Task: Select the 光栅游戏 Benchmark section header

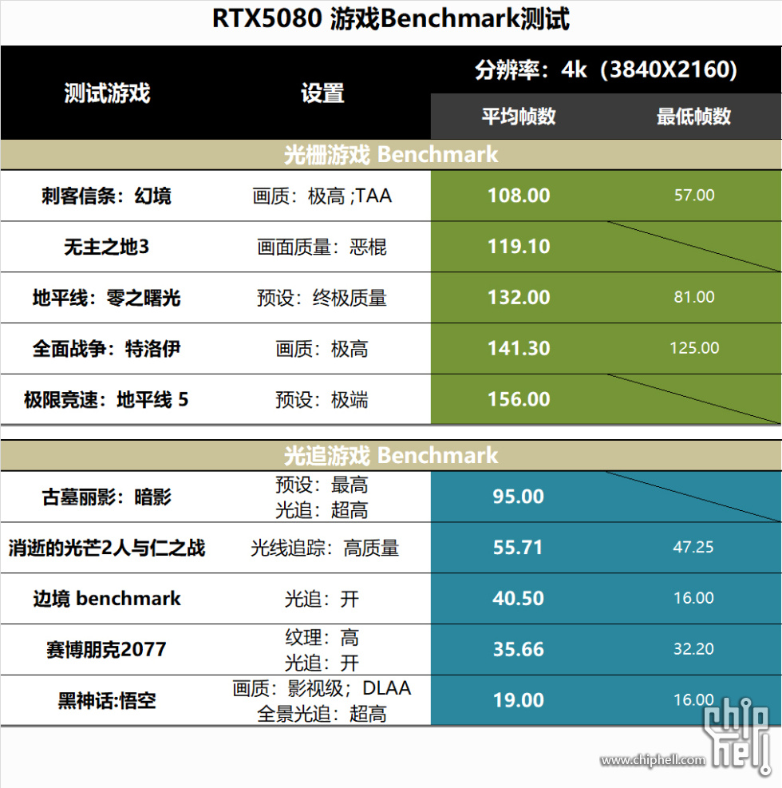Action: pyautogui.click(x=391, y=154)
